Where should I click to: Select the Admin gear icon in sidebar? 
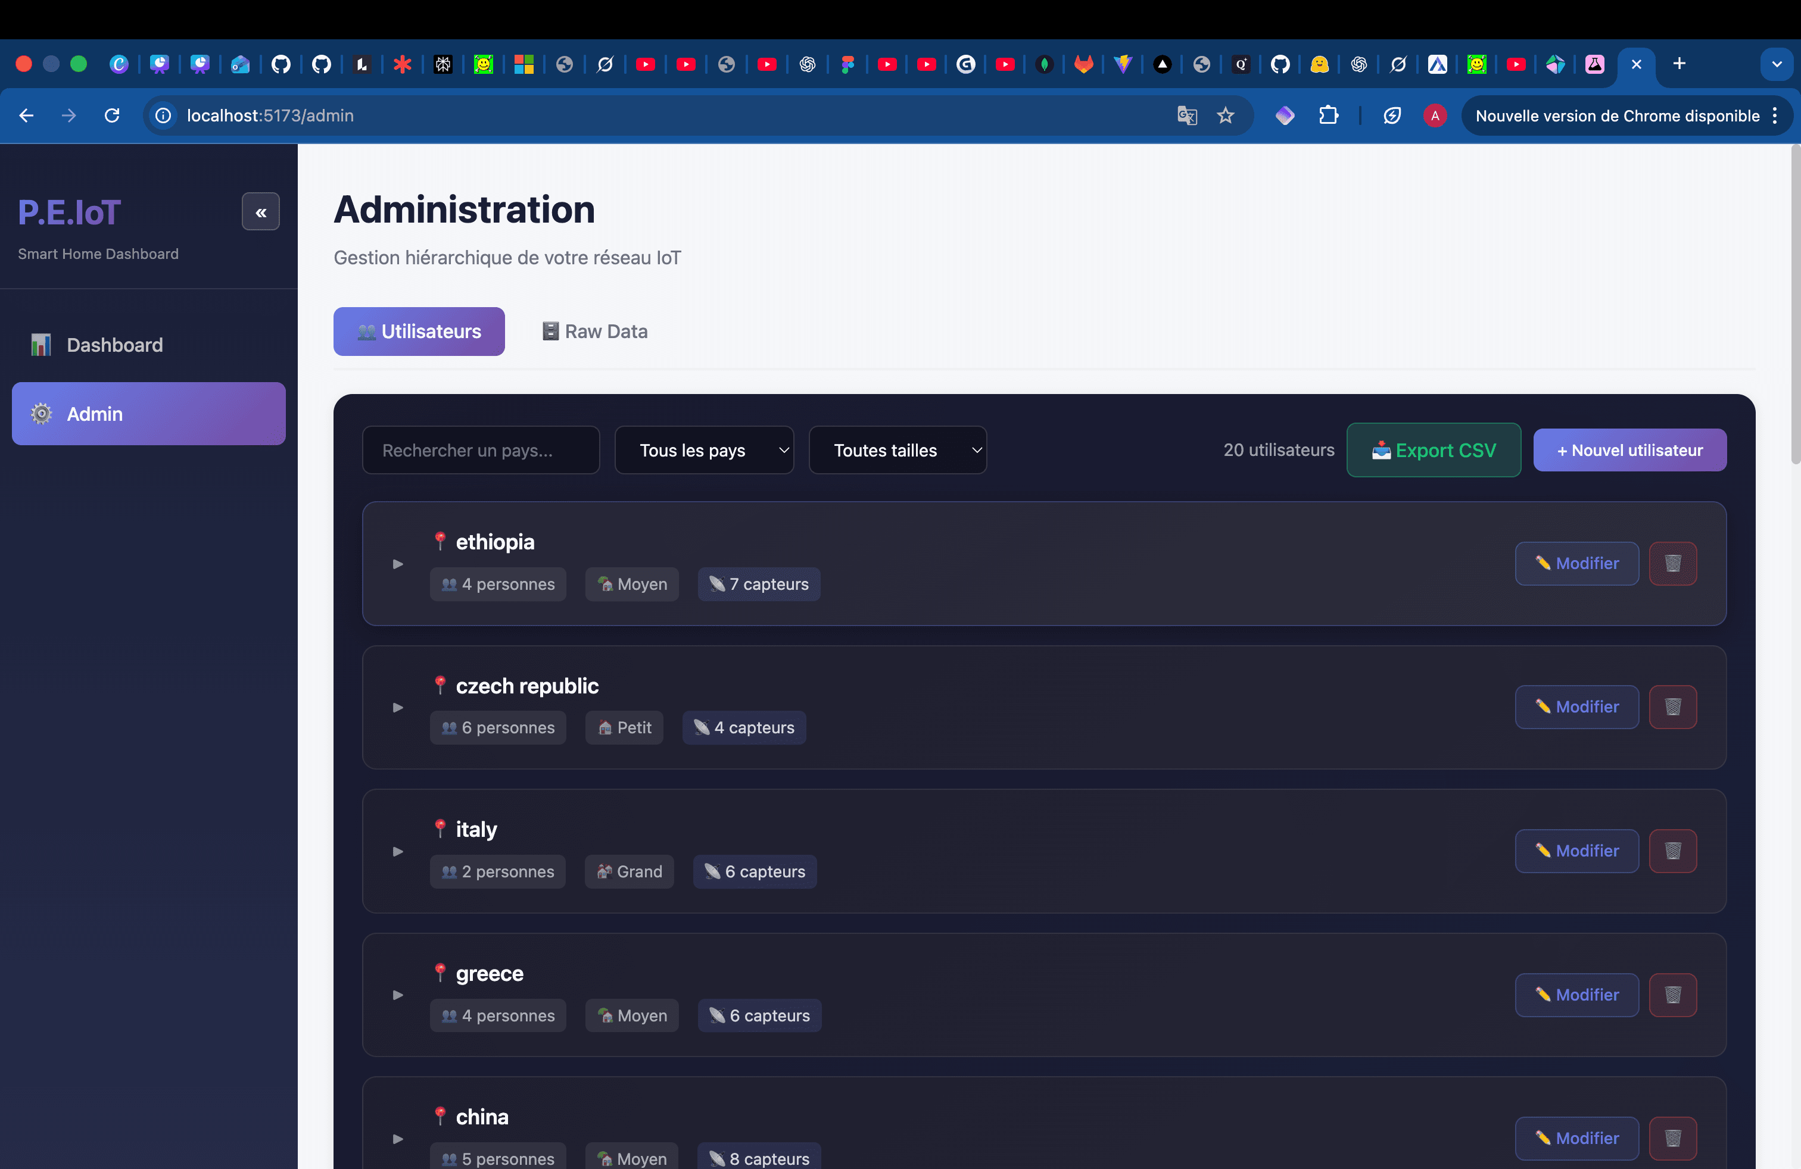pyautogui.click(x=41, y=414)
